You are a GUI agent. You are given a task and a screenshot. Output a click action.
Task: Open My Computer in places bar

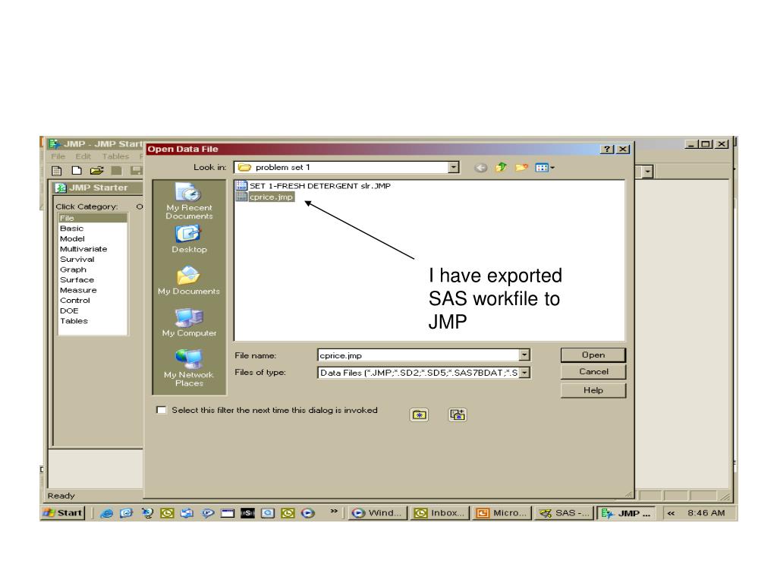click(x=189, y=322)
